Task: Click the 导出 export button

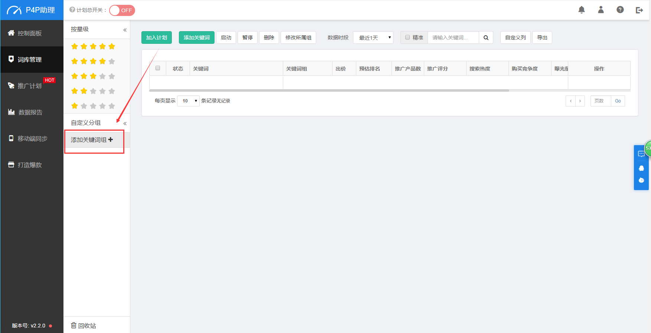Action: (542, 37)
